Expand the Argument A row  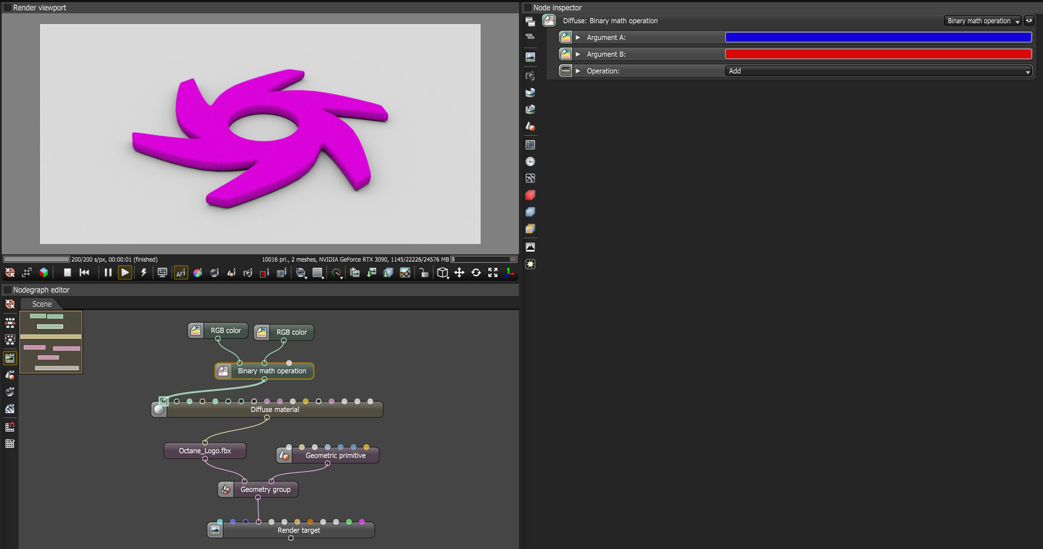(578, 37)
